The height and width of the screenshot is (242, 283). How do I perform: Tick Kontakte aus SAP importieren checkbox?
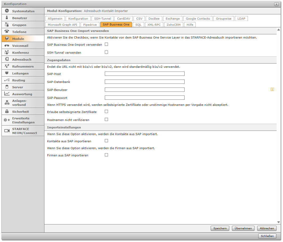106,141
